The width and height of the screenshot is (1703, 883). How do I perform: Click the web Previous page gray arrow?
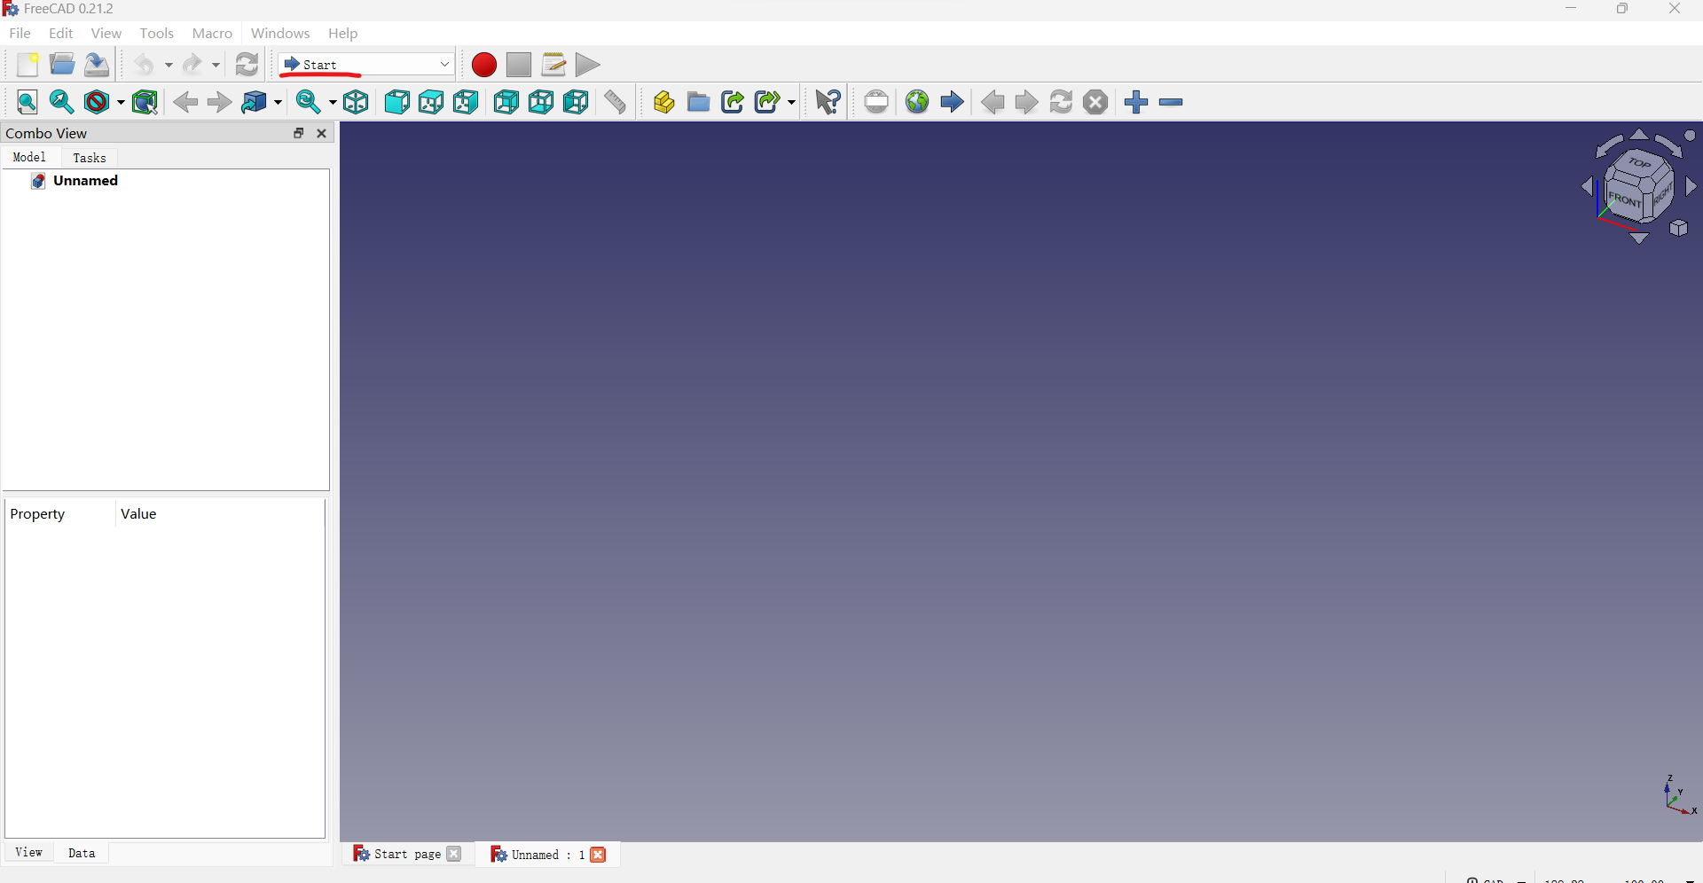tap(993, 102)
